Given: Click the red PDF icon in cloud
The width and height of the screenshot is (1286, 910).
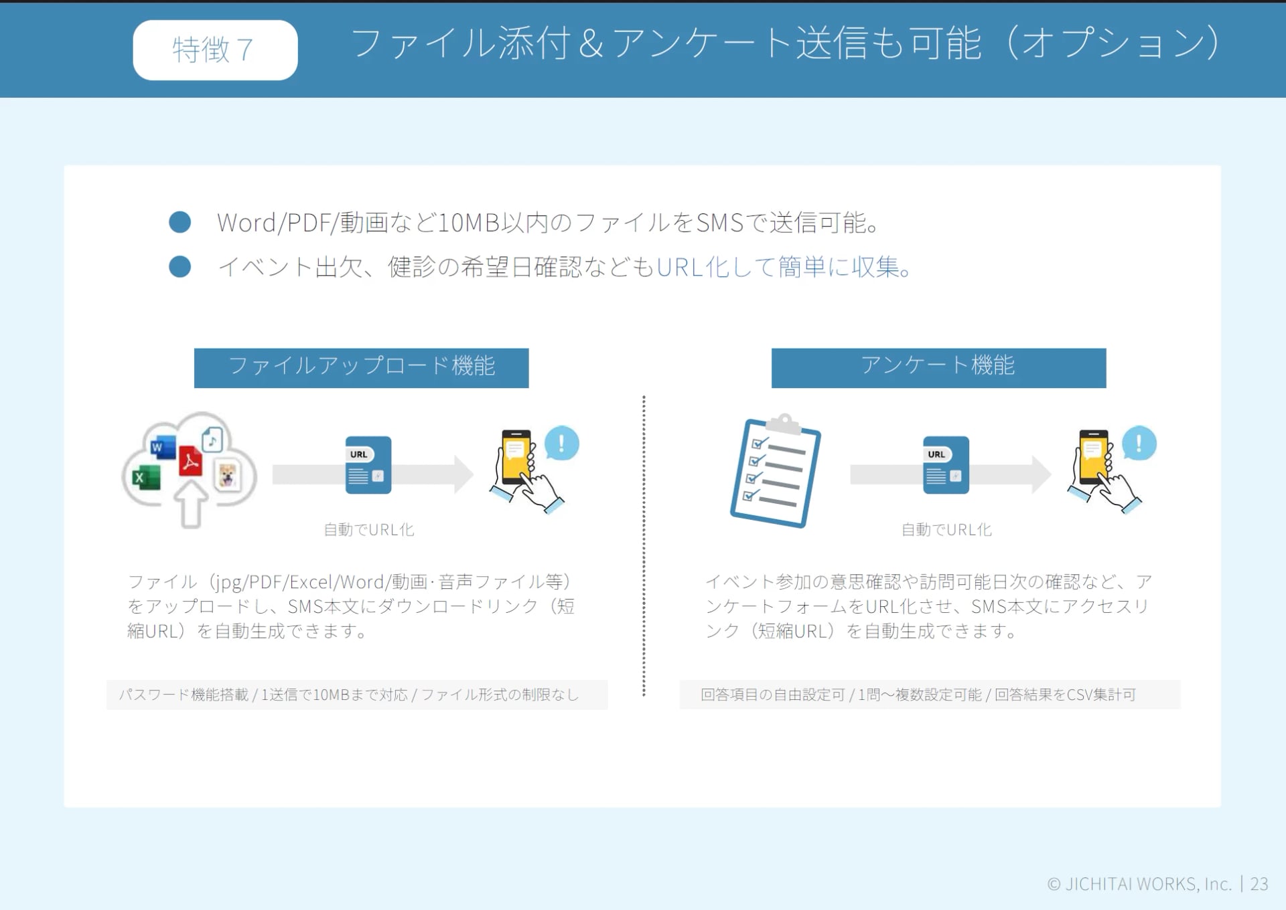Looking at the screenshot, I should point(190,461).
